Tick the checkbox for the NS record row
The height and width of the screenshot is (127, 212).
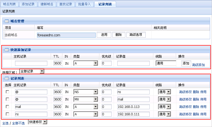(x=7, y=92)
